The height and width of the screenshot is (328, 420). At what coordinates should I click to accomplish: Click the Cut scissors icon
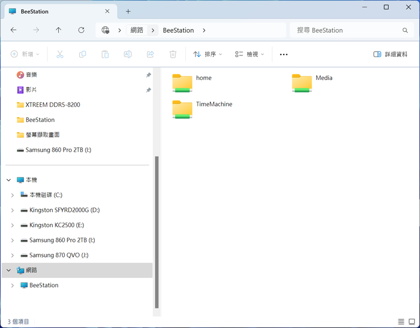pos(60,54)
